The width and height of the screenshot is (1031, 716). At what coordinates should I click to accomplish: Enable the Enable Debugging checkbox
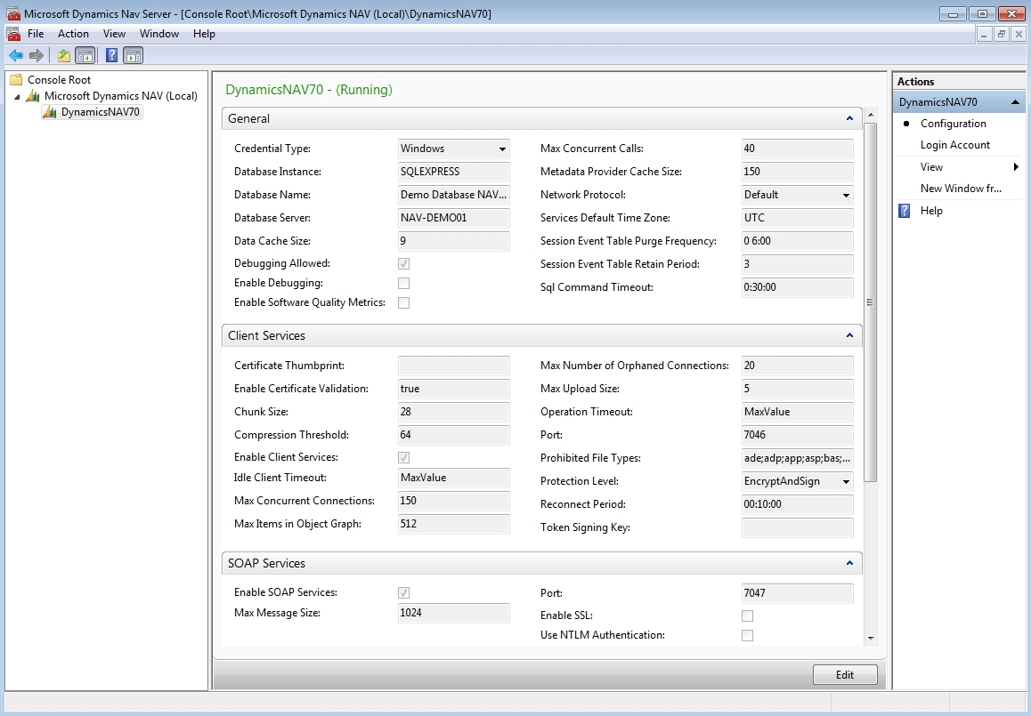coord(403,283)
